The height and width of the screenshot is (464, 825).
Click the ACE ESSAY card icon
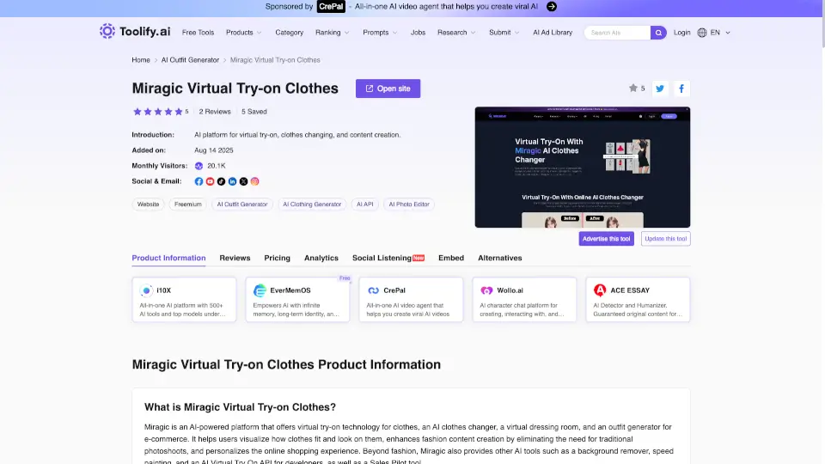tap(600, 290)
